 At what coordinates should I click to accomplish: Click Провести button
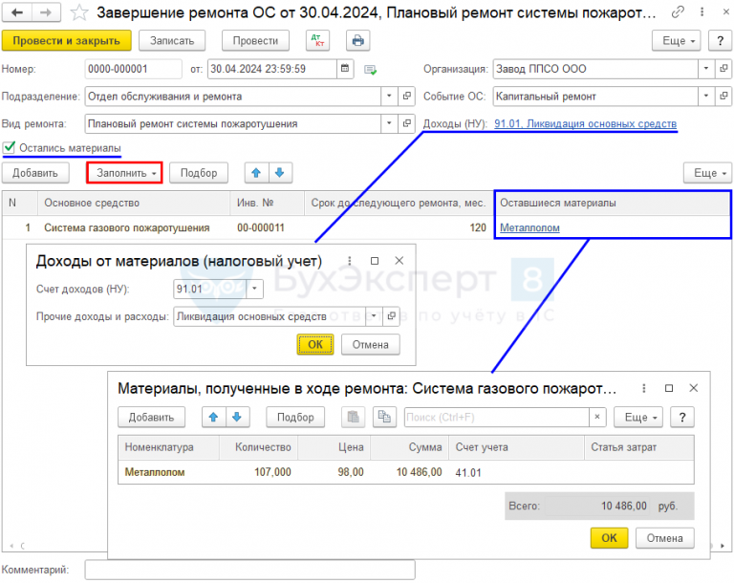[x=255, y=41]
